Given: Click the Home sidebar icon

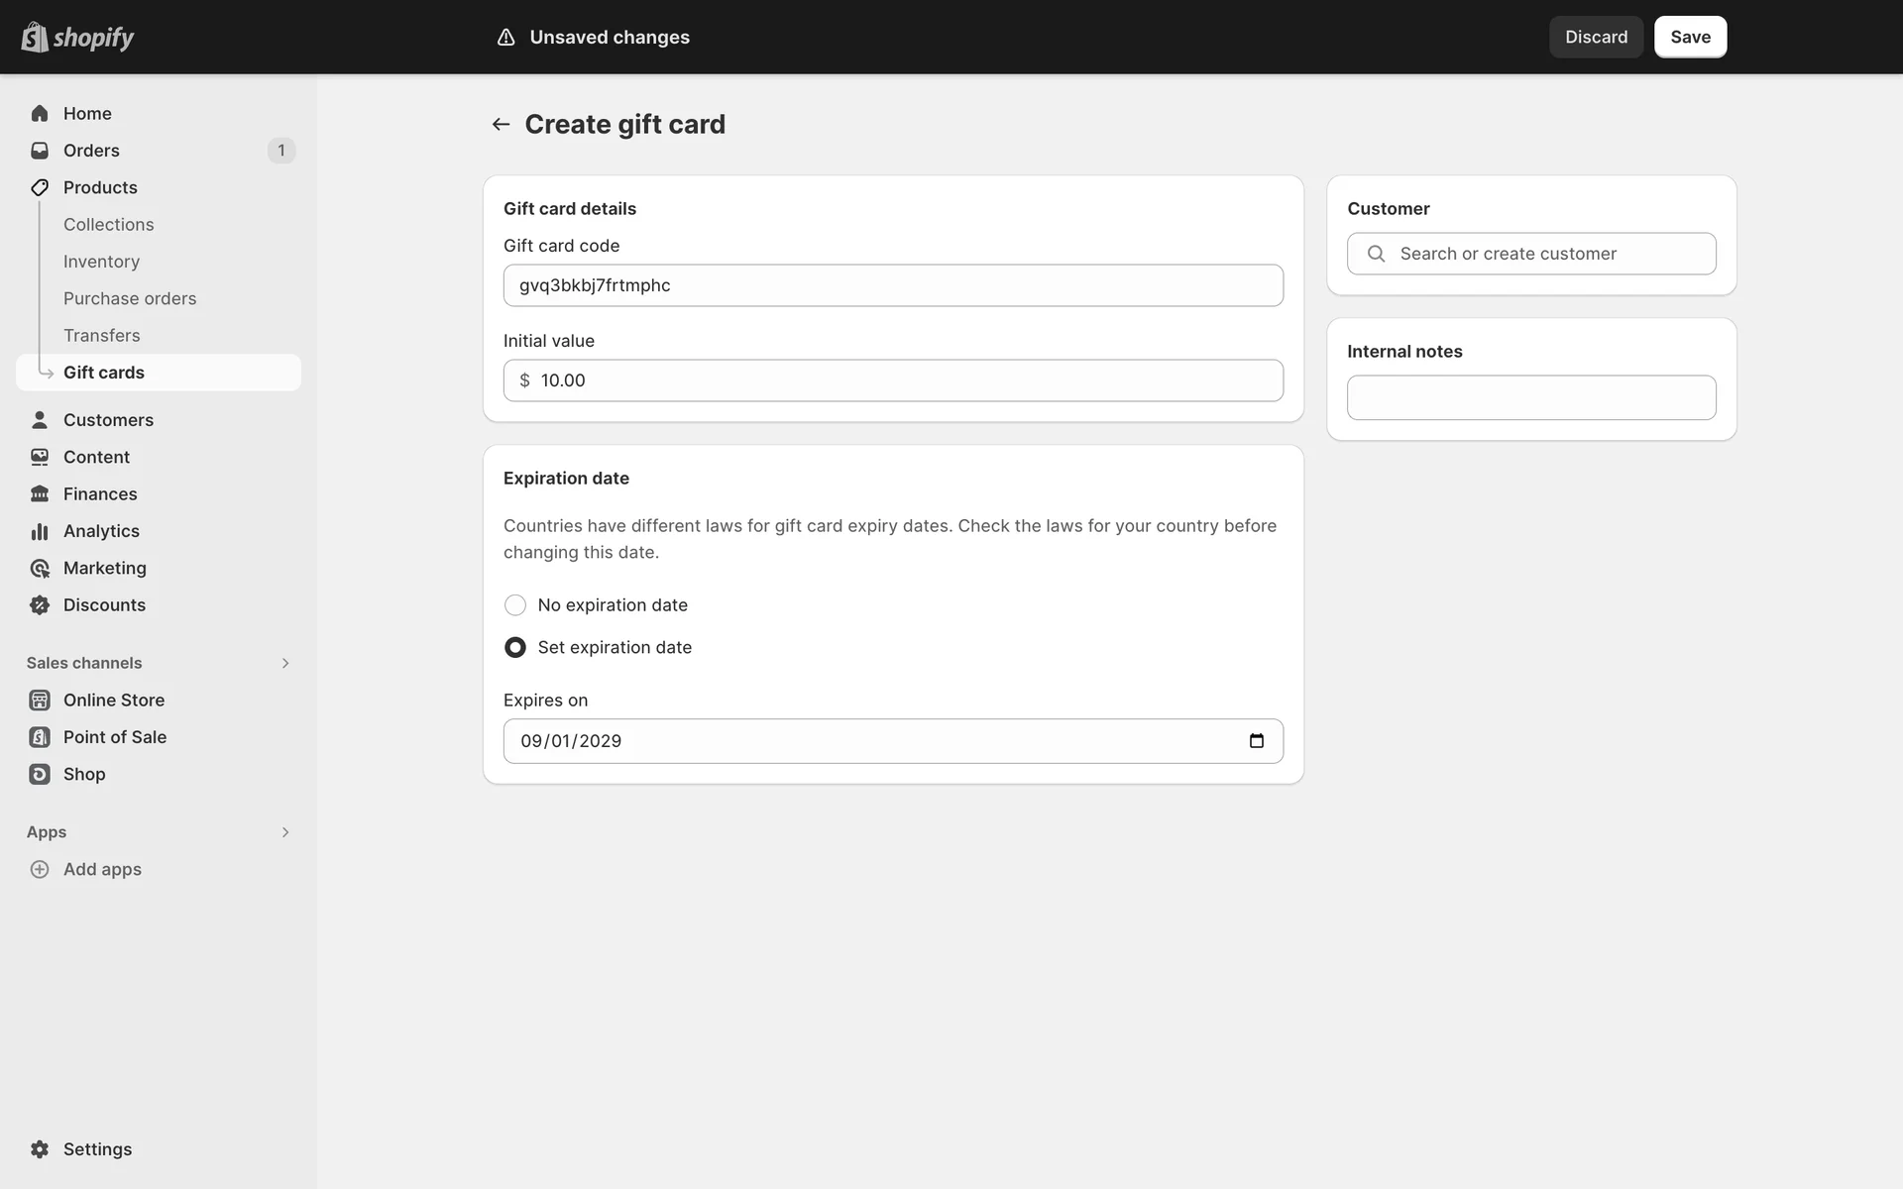Looking at the screenshot, I should [40, 114].
